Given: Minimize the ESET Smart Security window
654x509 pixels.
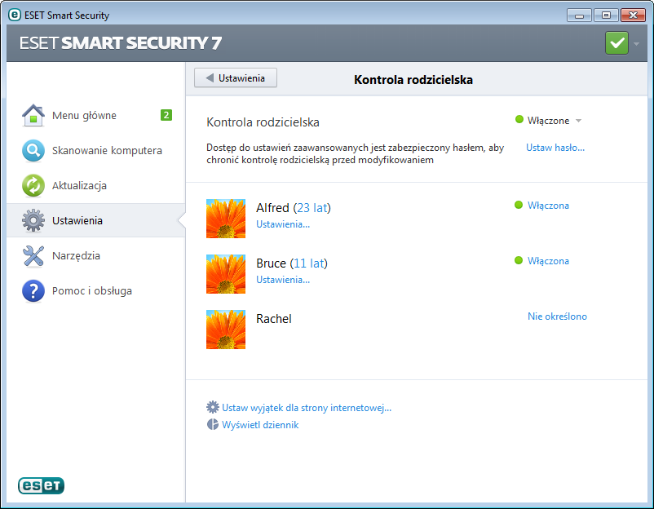Looking at the screenshot, I should point(579,15).
